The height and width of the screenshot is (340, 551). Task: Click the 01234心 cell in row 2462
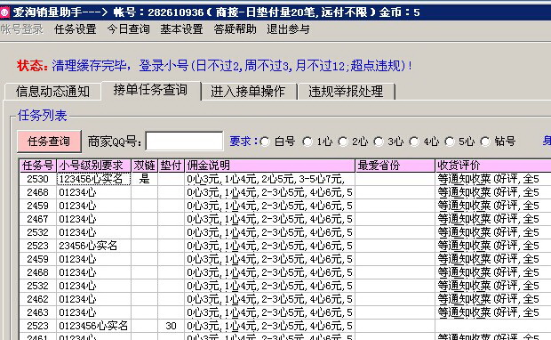coord(94,299)
